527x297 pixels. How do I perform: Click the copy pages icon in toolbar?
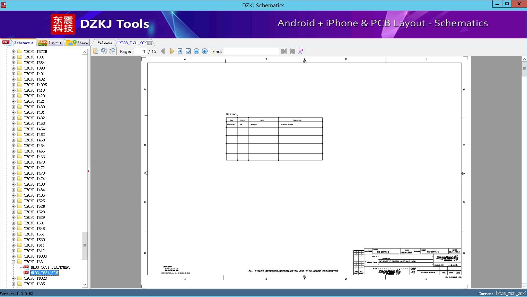96,51
